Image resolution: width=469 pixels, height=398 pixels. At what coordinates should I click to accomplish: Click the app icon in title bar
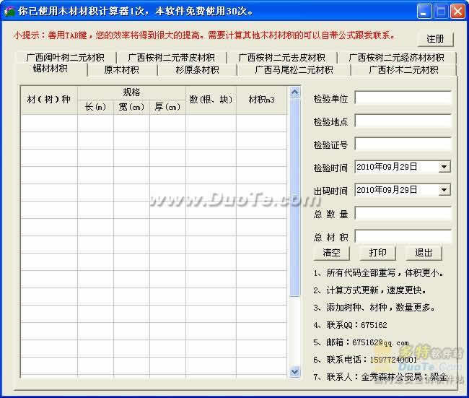click(9, 12)
